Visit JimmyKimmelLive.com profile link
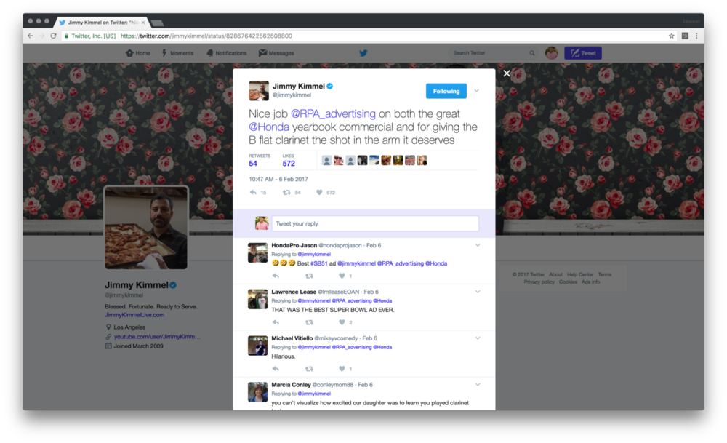The image size is (727, 443). pyautogui.click(x=134, y=315)
